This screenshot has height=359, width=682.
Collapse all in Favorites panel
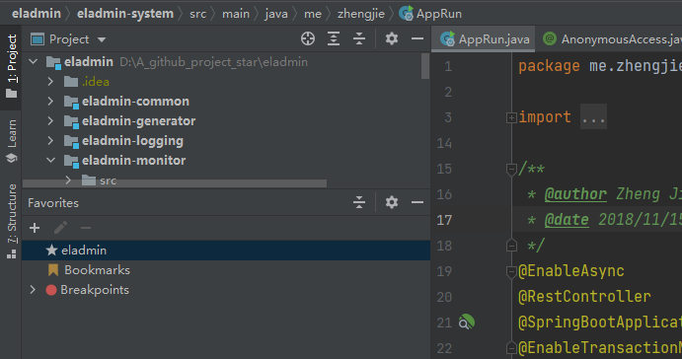[x=359, y=202]
